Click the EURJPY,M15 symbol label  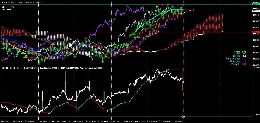[x=9, y=2]
